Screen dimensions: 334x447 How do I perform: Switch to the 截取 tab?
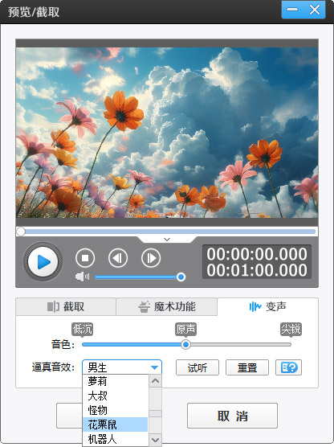click(66, 307)
